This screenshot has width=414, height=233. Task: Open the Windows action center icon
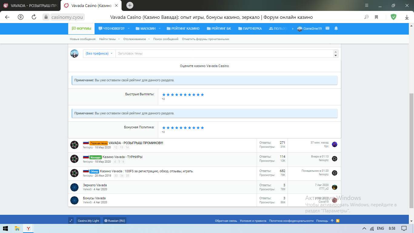(404, 228)
